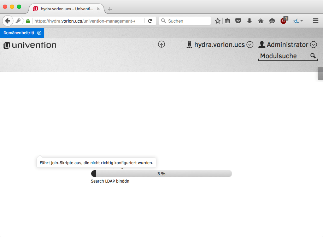323x237 pixels.
Task: Focus the Modulsuche search field
Action: click(283, 56)
